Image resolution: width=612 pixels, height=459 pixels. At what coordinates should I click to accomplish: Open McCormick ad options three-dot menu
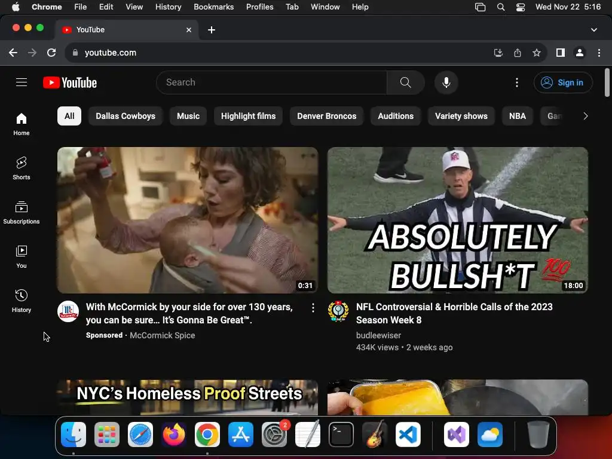313,308
